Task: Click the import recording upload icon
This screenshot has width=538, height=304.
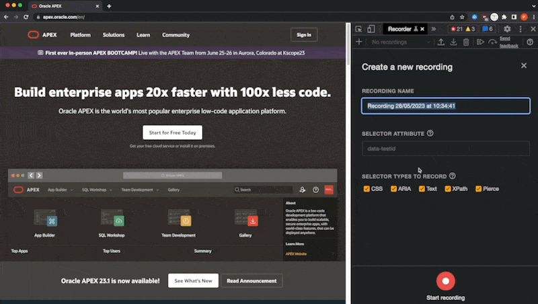Action: [441, 42]
